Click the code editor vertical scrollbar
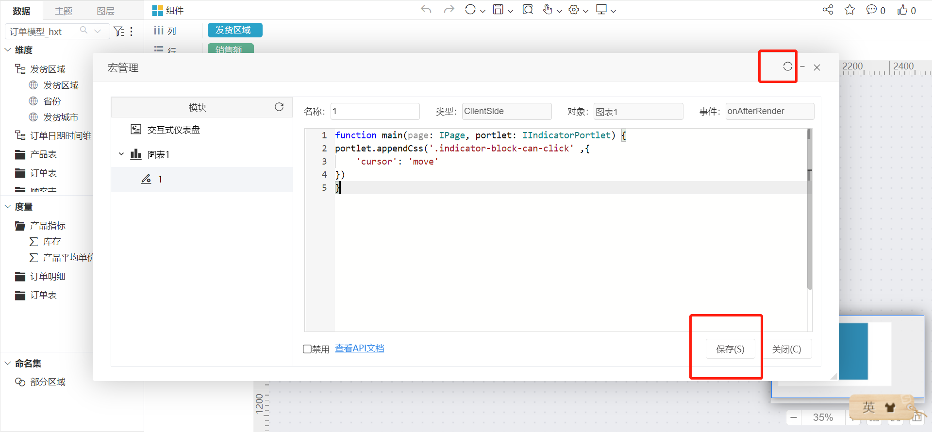This screenshot has height=432, width=932. point(809,209)
